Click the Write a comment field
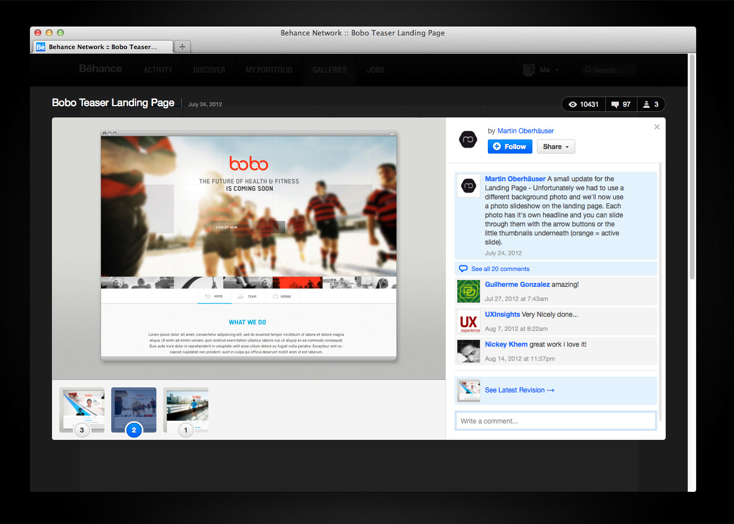 point(556,421)
